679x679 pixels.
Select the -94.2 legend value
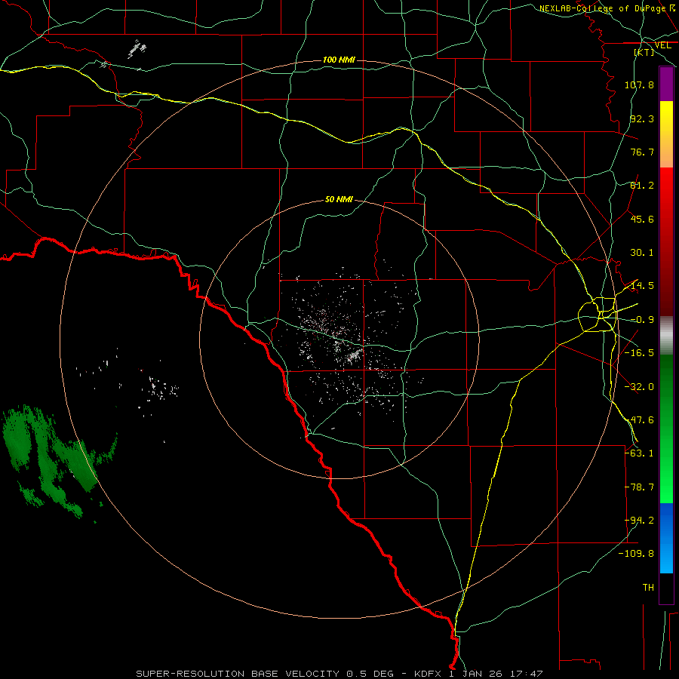click(x=639, y=521)
